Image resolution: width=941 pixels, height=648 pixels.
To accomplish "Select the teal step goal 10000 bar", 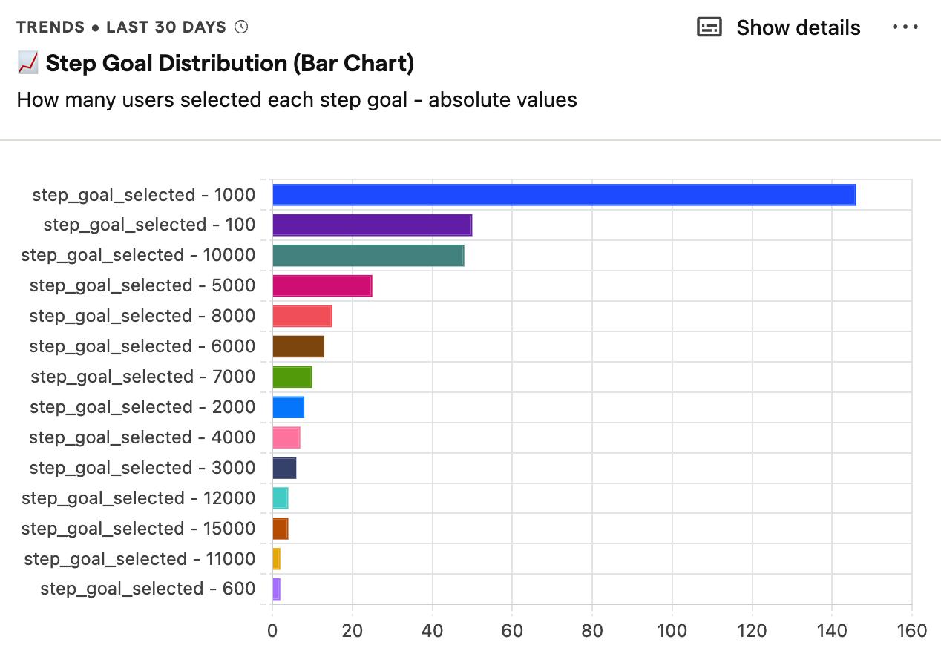I will coord(368,255).
